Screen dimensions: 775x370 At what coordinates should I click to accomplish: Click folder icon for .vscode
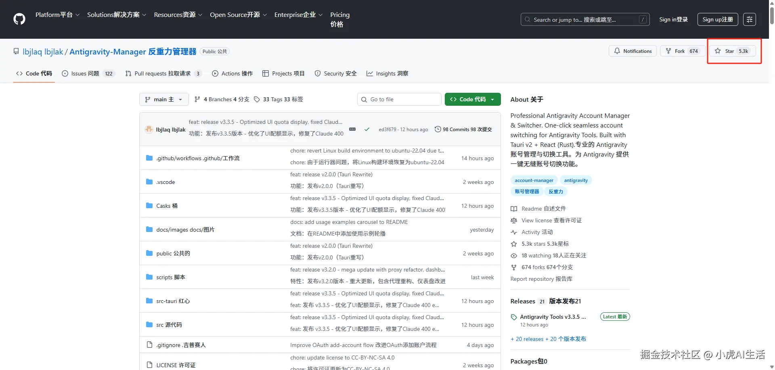pyautogui.click(x=149, y=182)
